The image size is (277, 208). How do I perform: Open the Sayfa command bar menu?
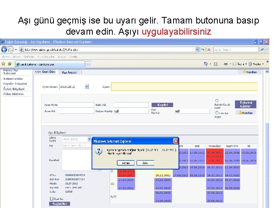point(240,64)
